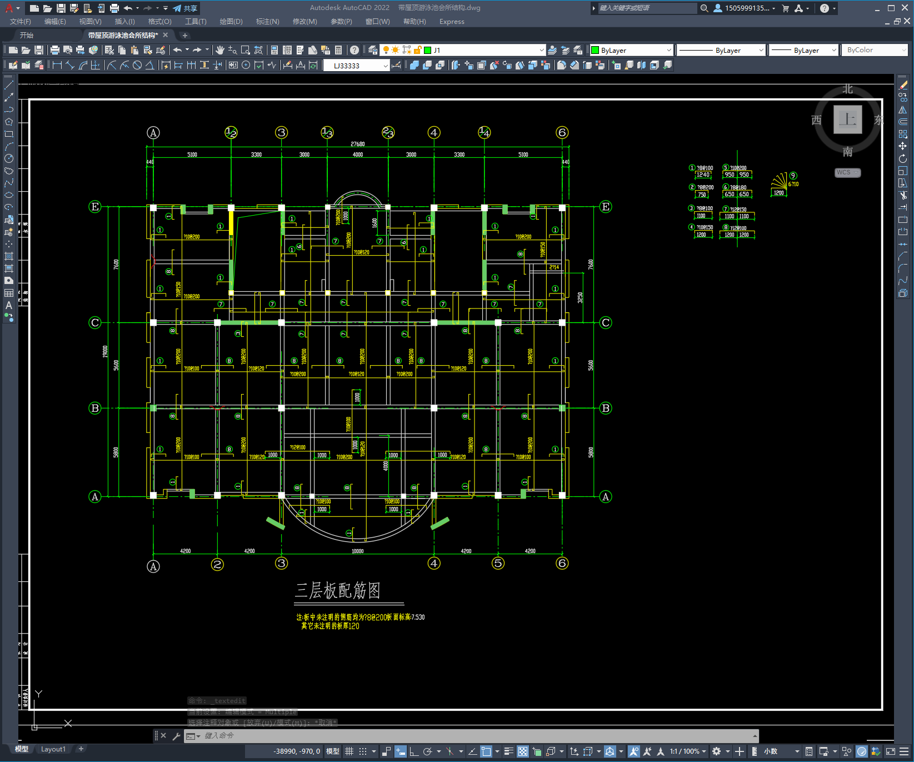The image size is (914, 762).
Task: Select the Multiline Text A tool
Action: 9,305
